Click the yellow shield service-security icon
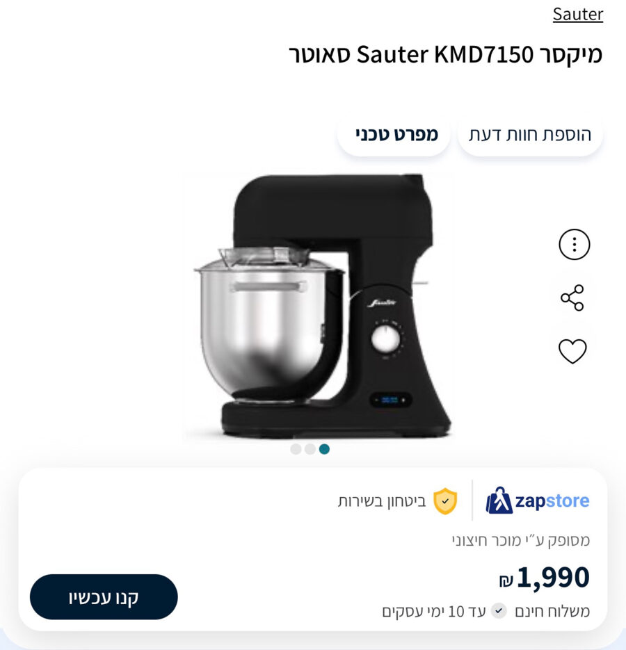The height and width of the screenshot is (650, 626). click(445, 501)
